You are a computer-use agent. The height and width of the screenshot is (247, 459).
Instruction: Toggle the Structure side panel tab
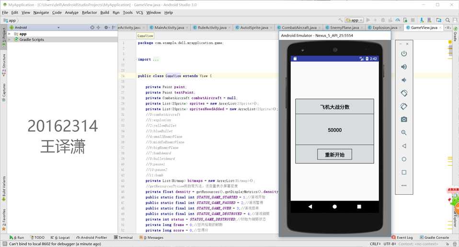click(x=4, y=65)
